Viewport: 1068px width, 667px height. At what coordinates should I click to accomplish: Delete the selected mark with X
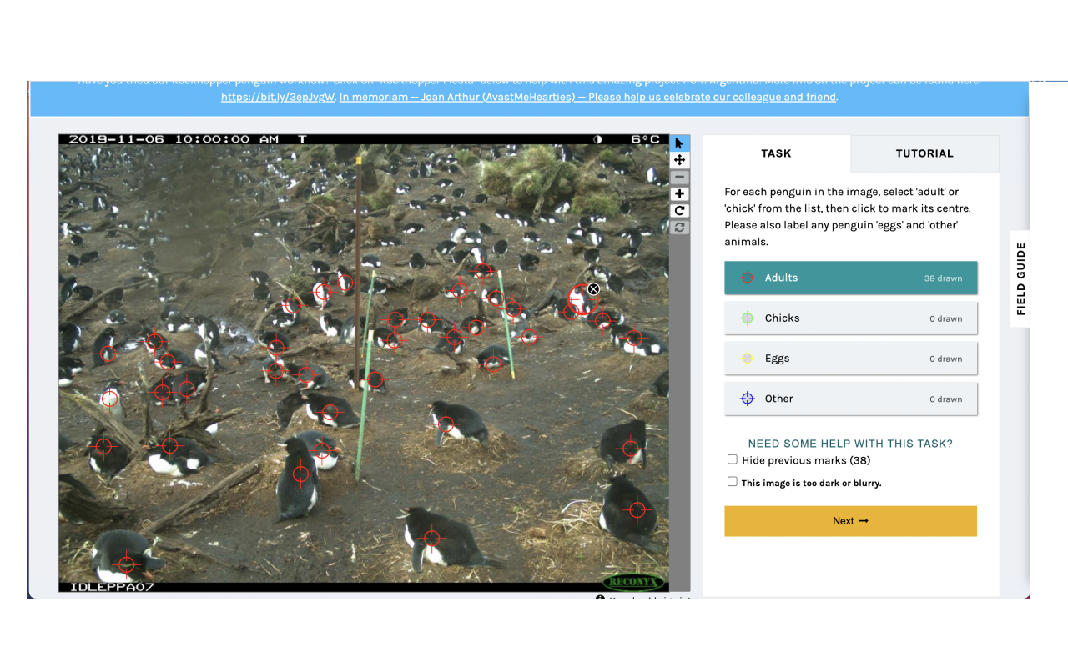(593, 289)
